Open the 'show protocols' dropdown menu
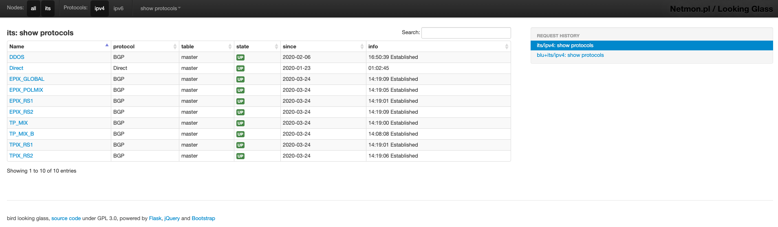This screenshot has width=778, height=227. pos(161,9)
